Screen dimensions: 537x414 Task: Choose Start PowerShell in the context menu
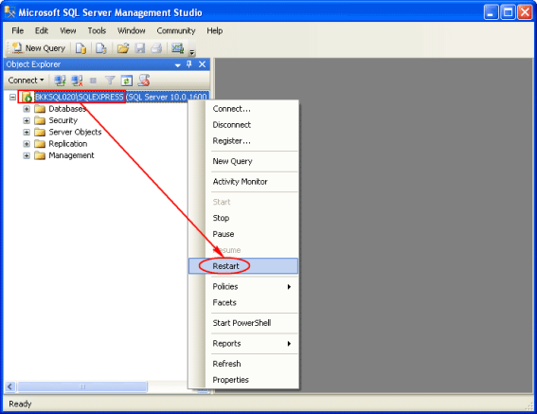click(x=243, y=323)
